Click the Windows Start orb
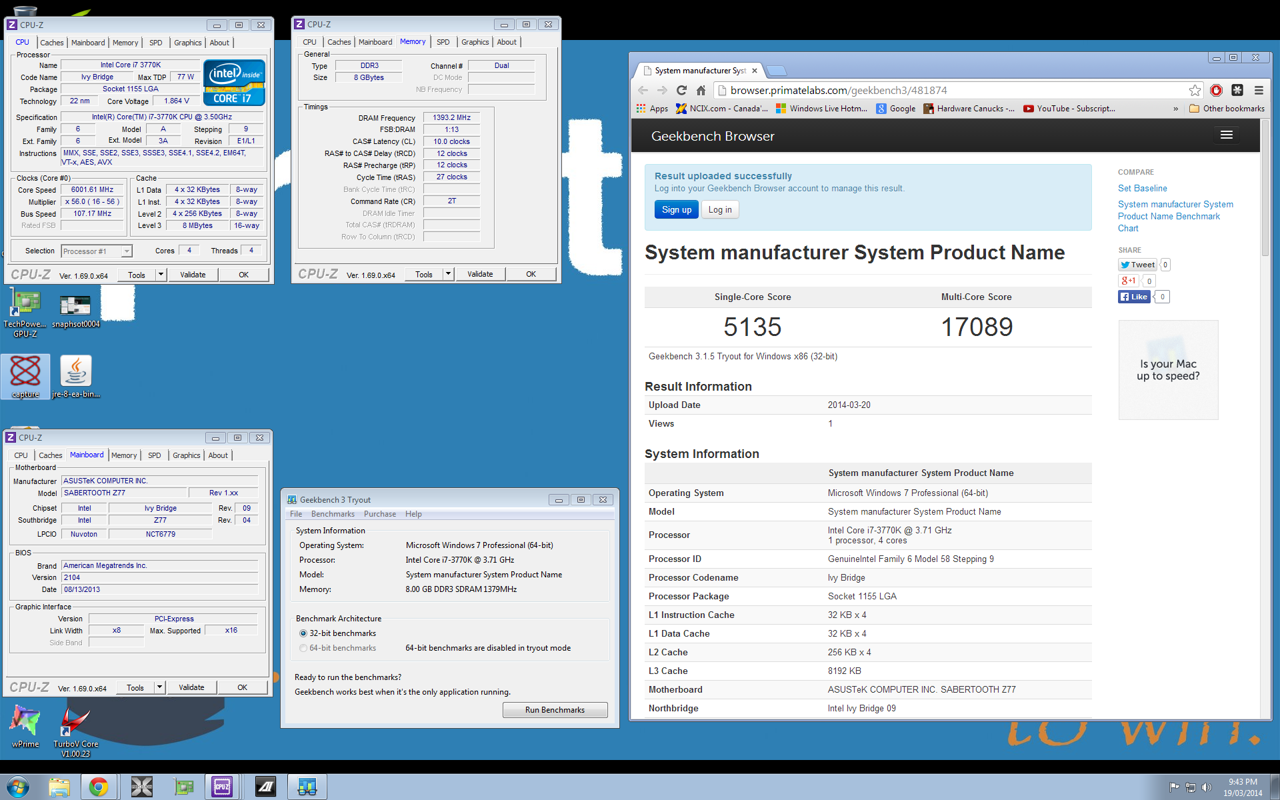The width and height of the screenshot is (1280, 800). pyautogui.click(x=18, y=787)
